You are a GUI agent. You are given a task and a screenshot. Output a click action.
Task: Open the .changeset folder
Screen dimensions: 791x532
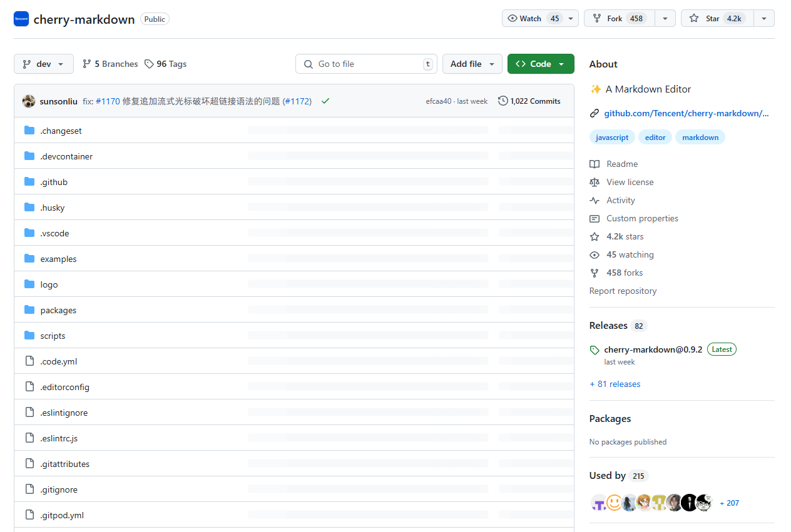coord(61,131)
